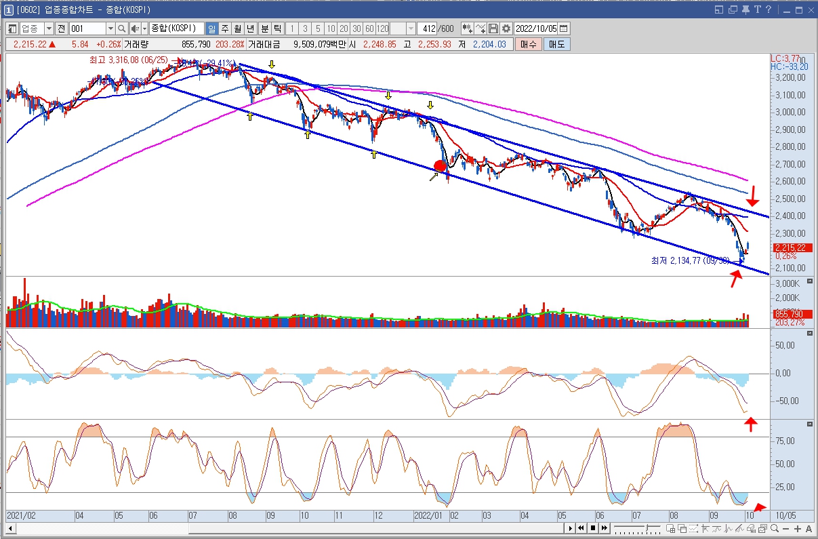Select the 10 interval button
Viewport: 818px width, 539px height.
pos(330,28)
